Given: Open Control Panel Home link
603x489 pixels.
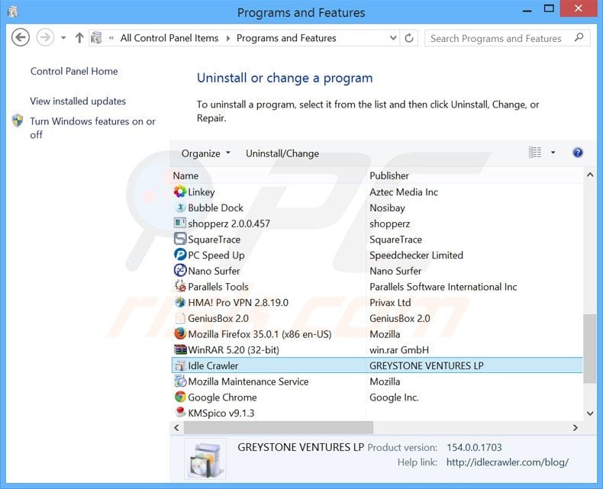Looking at the screenshot, I should [74, 71].
